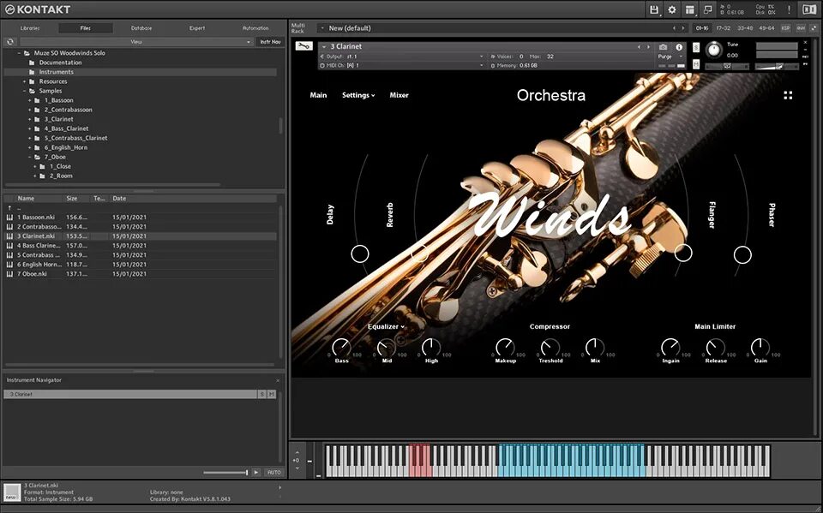Click the Equalizer Bass knob
Viewport: 823px width, 513px height.
coord(341,347)
